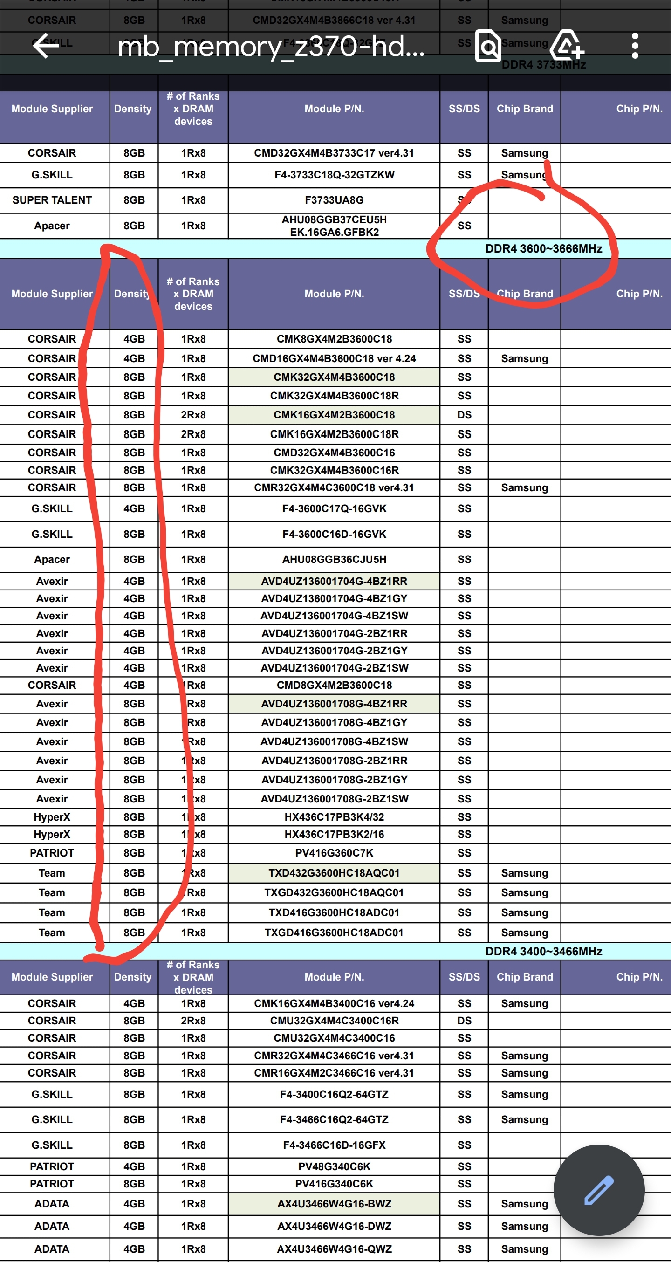Image resolution: width=671 pixels, height=1262 pixels.
Task: Open the find-in-document search icon
Action: click(x=488, y=46)
